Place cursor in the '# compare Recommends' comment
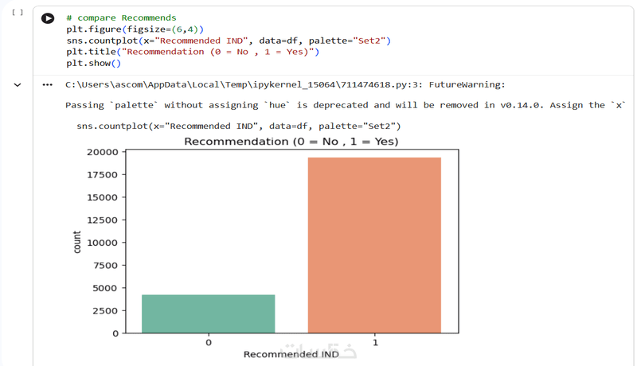The image size is (637, 366). 121,18
